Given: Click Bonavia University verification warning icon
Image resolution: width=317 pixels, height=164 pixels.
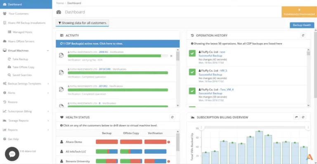Looking at the screenshot, I should pos(168,162).
